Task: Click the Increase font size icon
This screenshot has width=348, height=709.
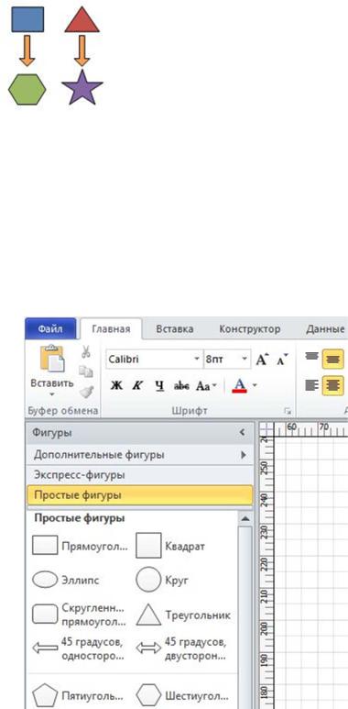Action: pyautogui.click(x=262, y=360)
